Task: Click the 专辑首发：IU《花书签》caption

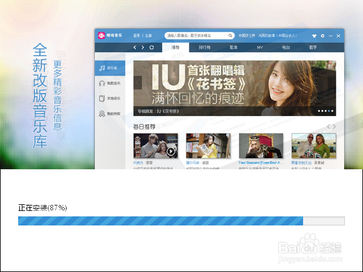Action: click(x=159, y=111)
